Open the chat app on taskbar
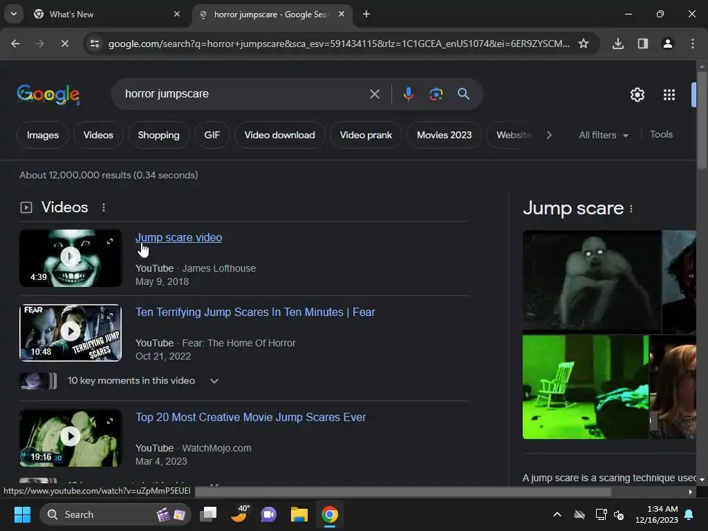The width and height of the screenshot is (708, 531). pyautogui.click(x=269, y=514)
